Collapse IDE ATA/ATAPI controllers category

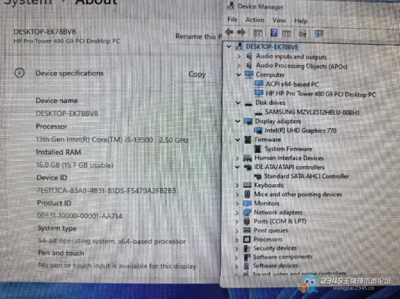coord(237,167)
